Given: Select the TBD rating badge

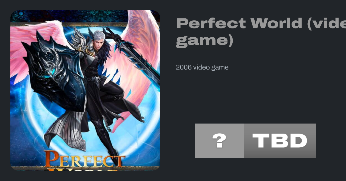Looking at the screenshot, I should [x=280, y=141].
